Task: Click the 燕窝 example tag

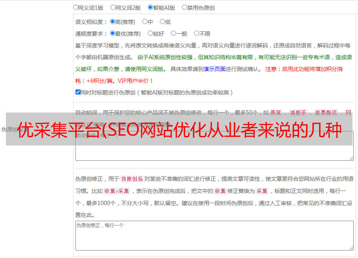Action: (275, 113)
